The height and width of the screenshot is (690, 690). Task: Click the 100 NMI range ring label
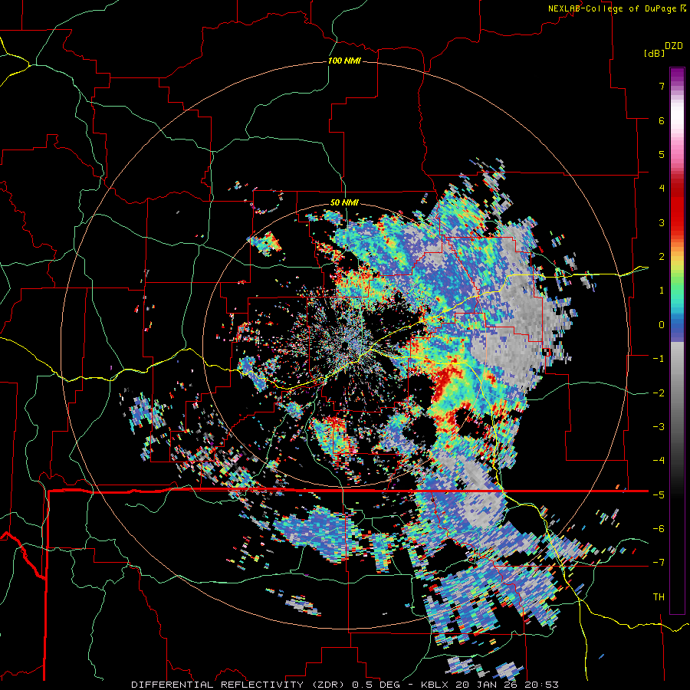(344, 61)
